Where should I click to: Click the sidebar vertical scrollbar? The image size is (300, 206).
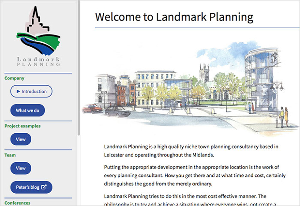tap(79, 68)
